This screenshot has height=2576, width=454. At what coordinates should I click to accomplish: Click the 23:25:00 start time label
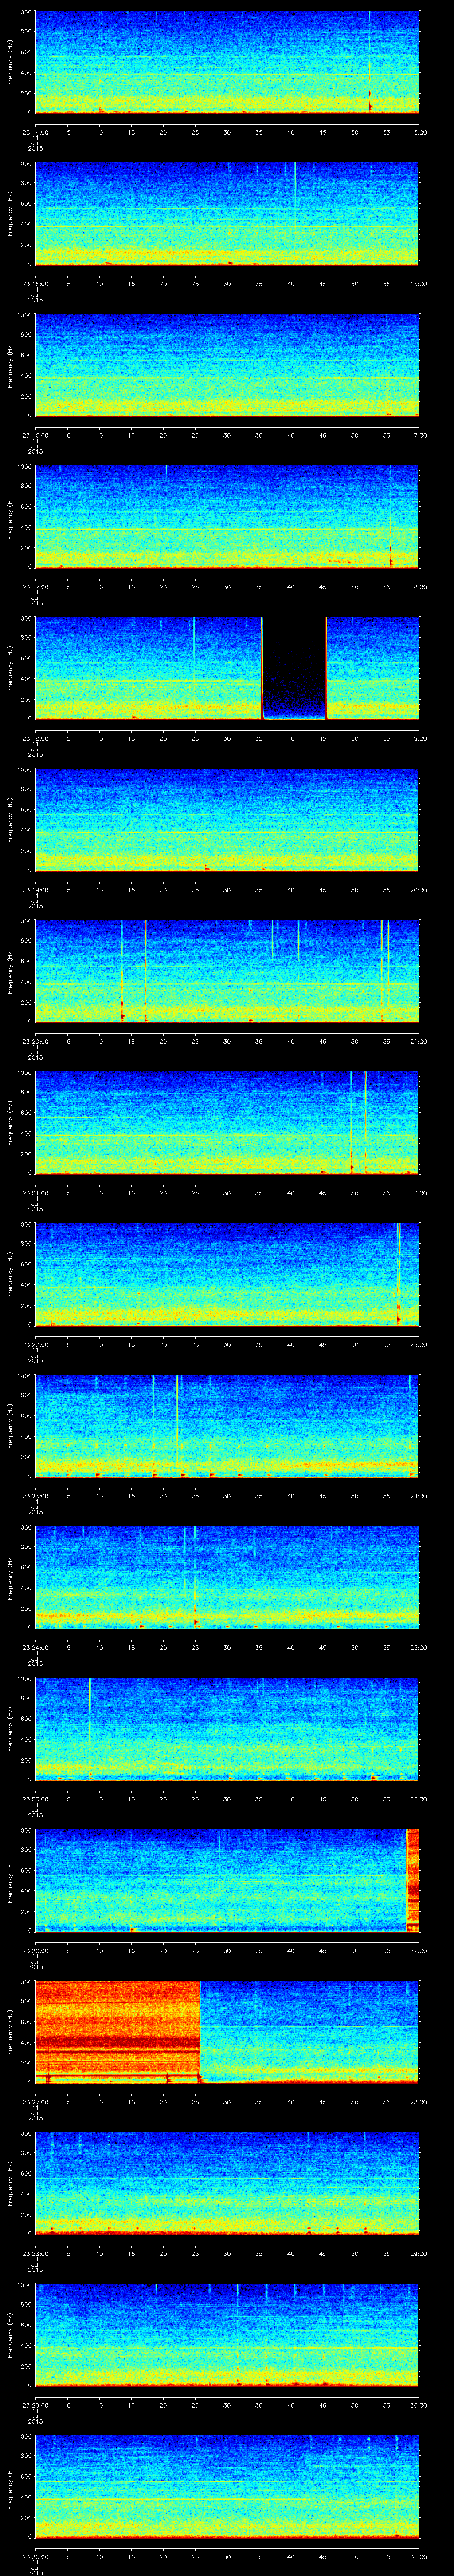35,1799
